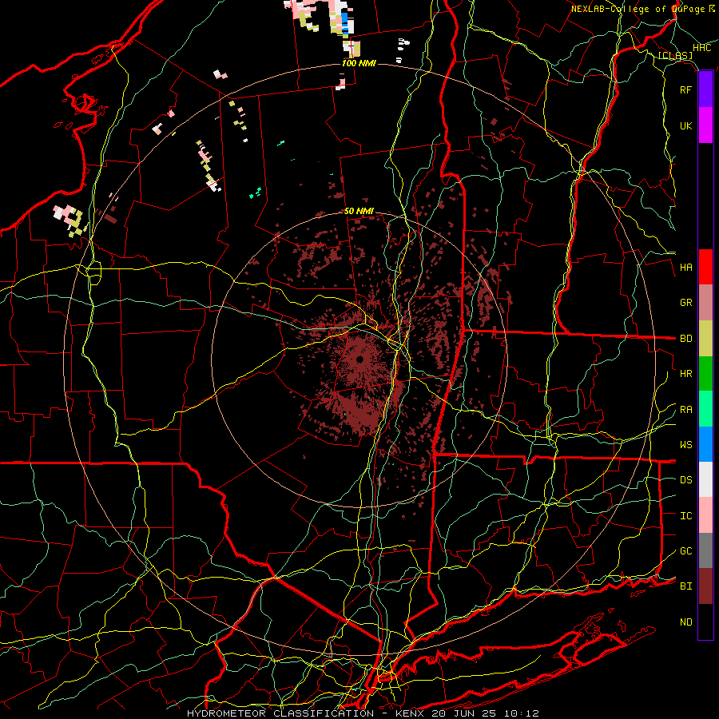The image size is (719, 719).
Task: Click the NEXLAB-College of DuPage credit text
Action: (638, 9)
